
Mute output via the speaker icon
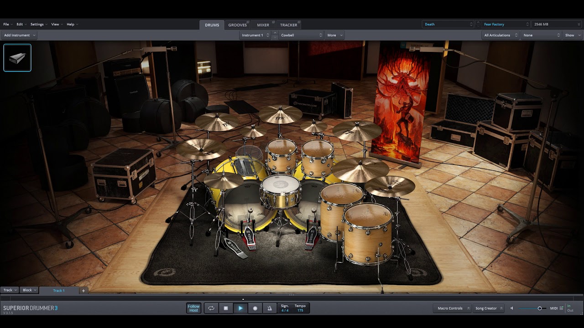click(511, 308)
